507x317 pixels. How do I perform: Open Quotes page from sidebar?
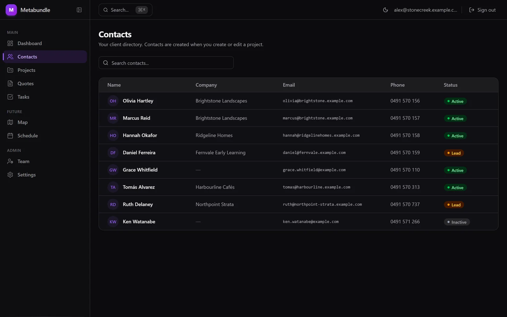[x=45, y=83]
